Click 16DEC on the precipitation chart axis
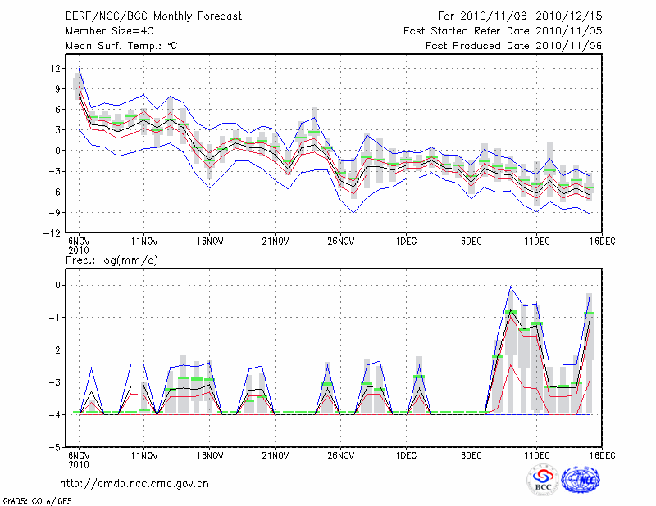 (602, 455)
